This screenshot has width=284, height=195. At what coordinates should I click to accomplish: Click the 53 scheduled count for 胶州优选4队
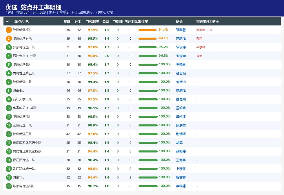[68, 117]
